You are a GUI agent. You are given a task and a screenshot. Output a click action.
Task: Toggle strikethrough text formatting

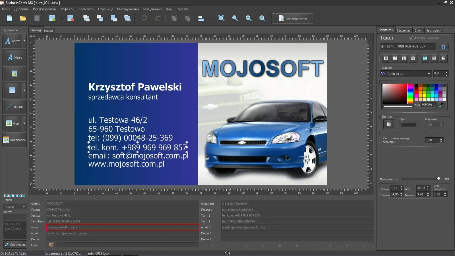(x=413, y=58)
